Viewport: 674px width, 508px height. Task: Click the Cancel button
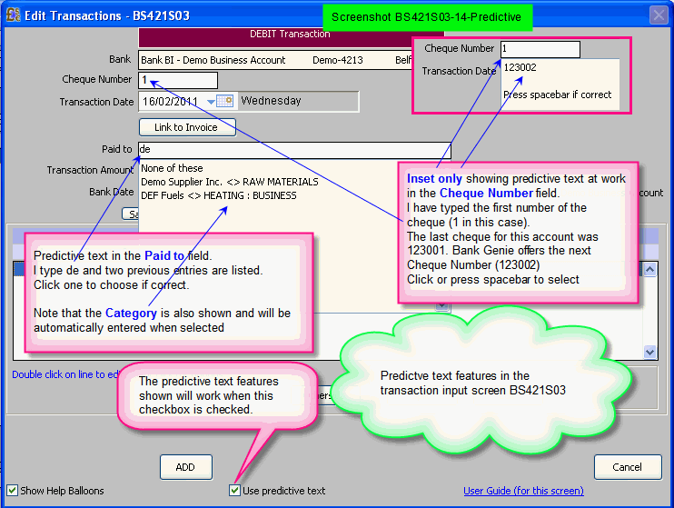pyautogui.click(x=628, y=467)
